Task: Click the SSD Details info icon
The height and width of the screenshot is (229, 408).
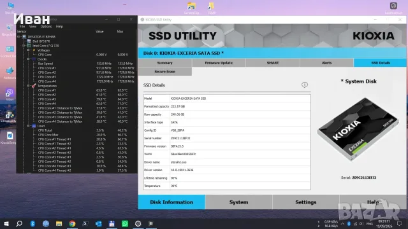Action: point(305,85)
